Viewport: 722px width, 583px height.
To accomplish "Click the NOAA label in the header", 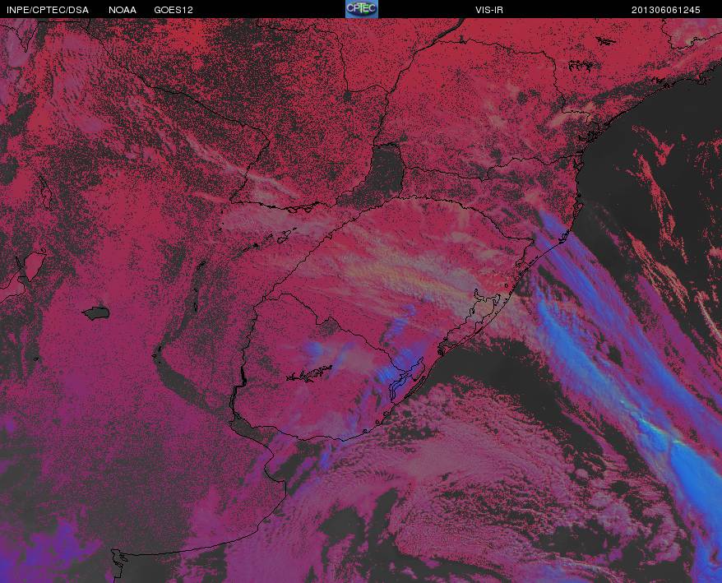I will [123, 10].
